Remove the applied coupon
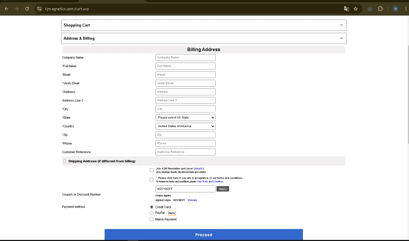 pyautogui.click(x=192, y=200)
